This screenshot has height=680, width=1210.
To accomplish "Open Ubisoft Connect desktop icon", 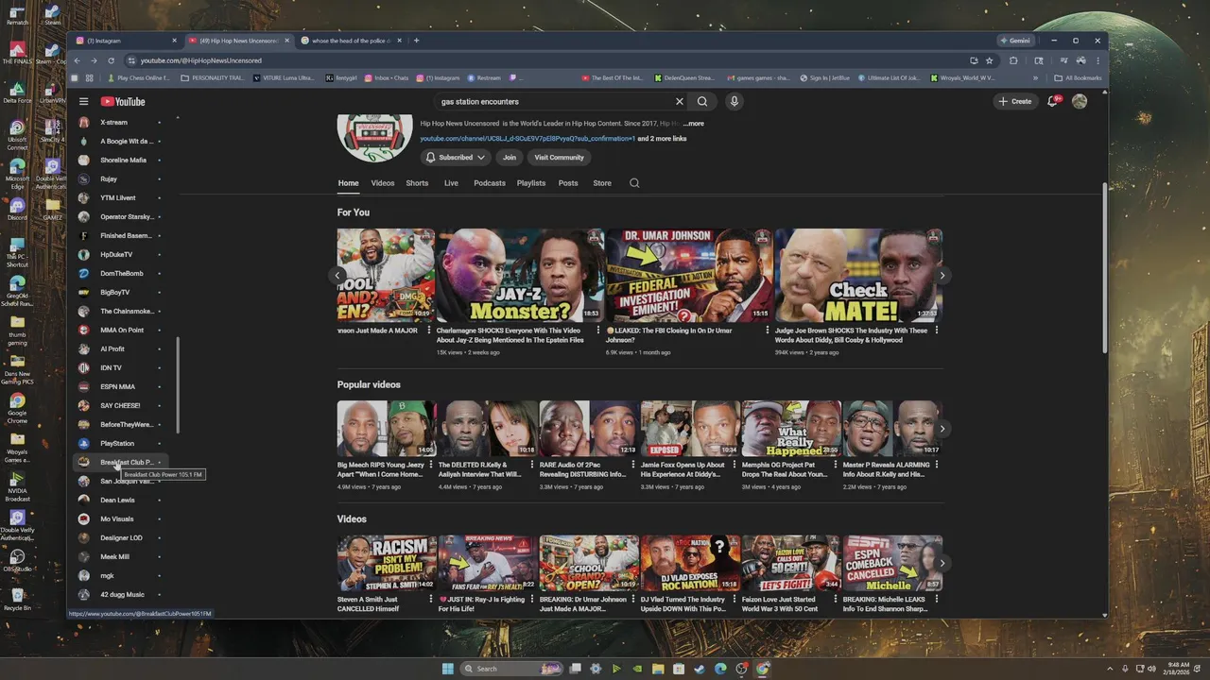I will pyautogui.click(x=17, y=133).
